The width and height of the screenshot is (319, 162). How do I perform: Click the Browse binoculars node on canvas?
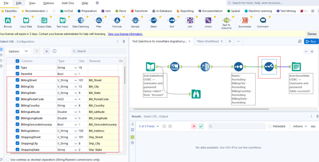point(196,94)
